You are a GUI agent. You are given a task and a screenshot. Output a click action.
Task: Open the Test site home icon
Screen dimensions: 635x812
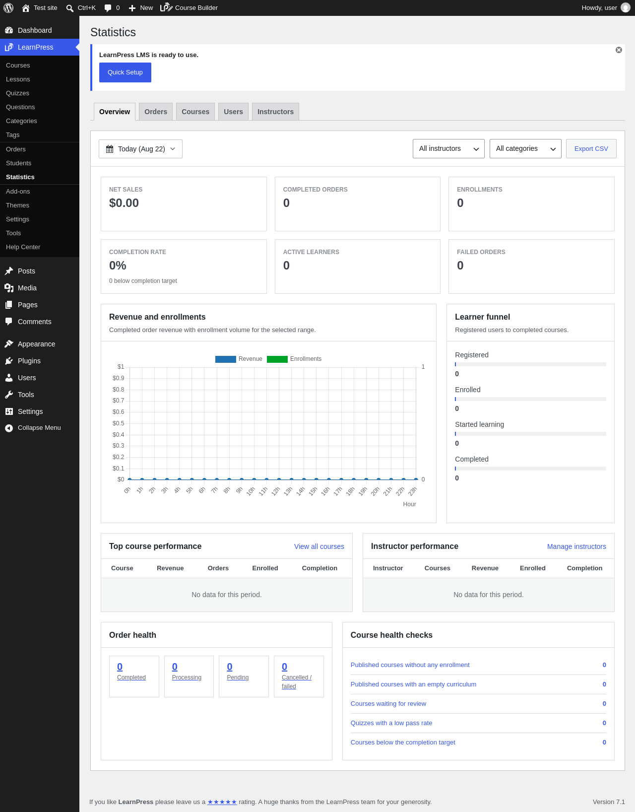tap(26, 8)
